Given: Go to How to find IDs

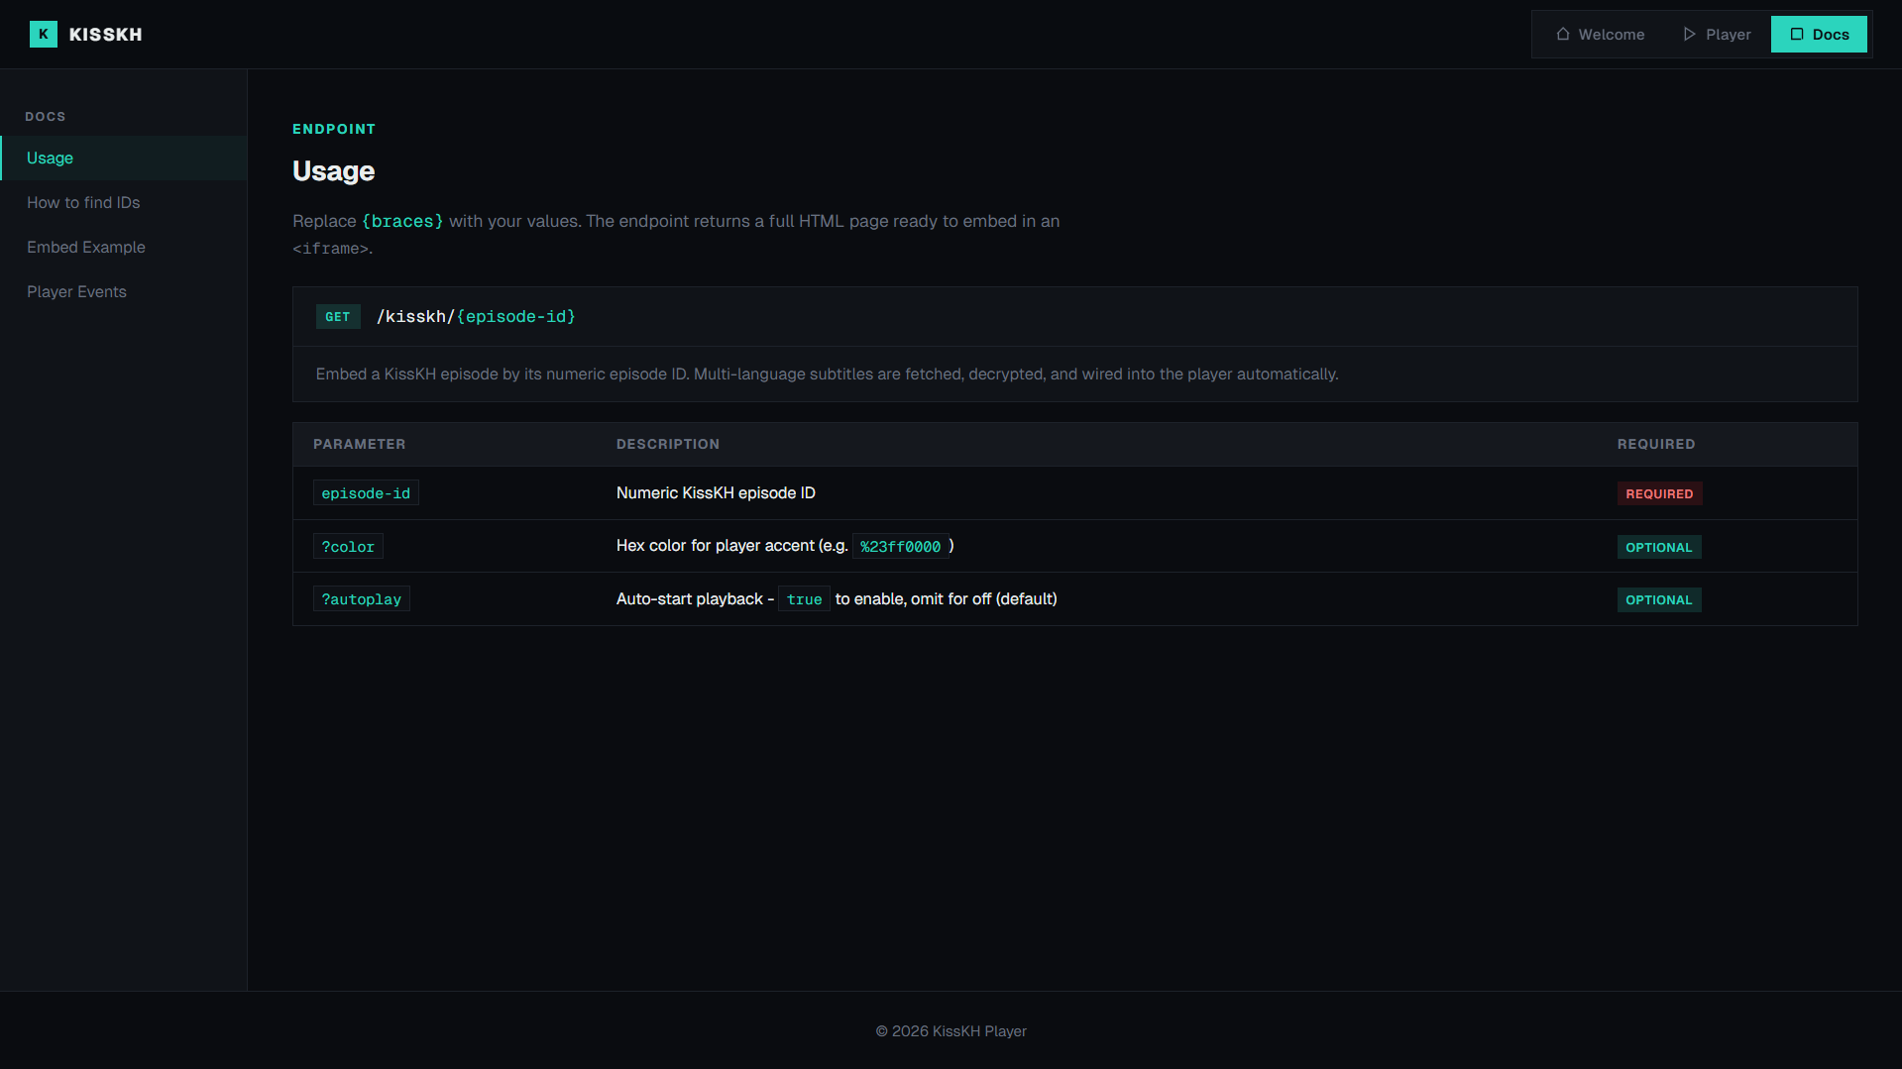Looking at the screenshot, I should pos(124,203).
